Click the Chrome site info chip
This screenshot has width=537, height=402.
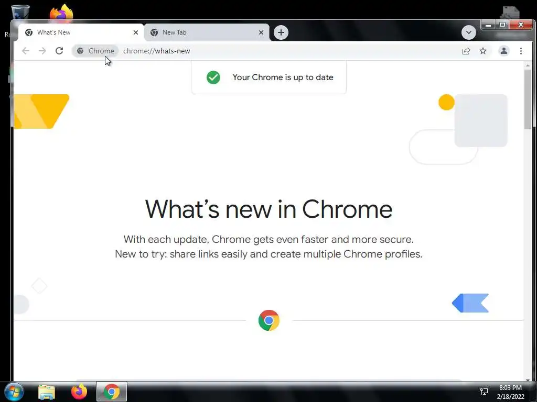(95, 51)
